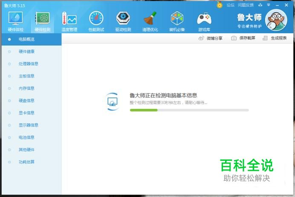Open the title bar dropdown menu arrow
The image size is (295, 197).
coord(269,5)
